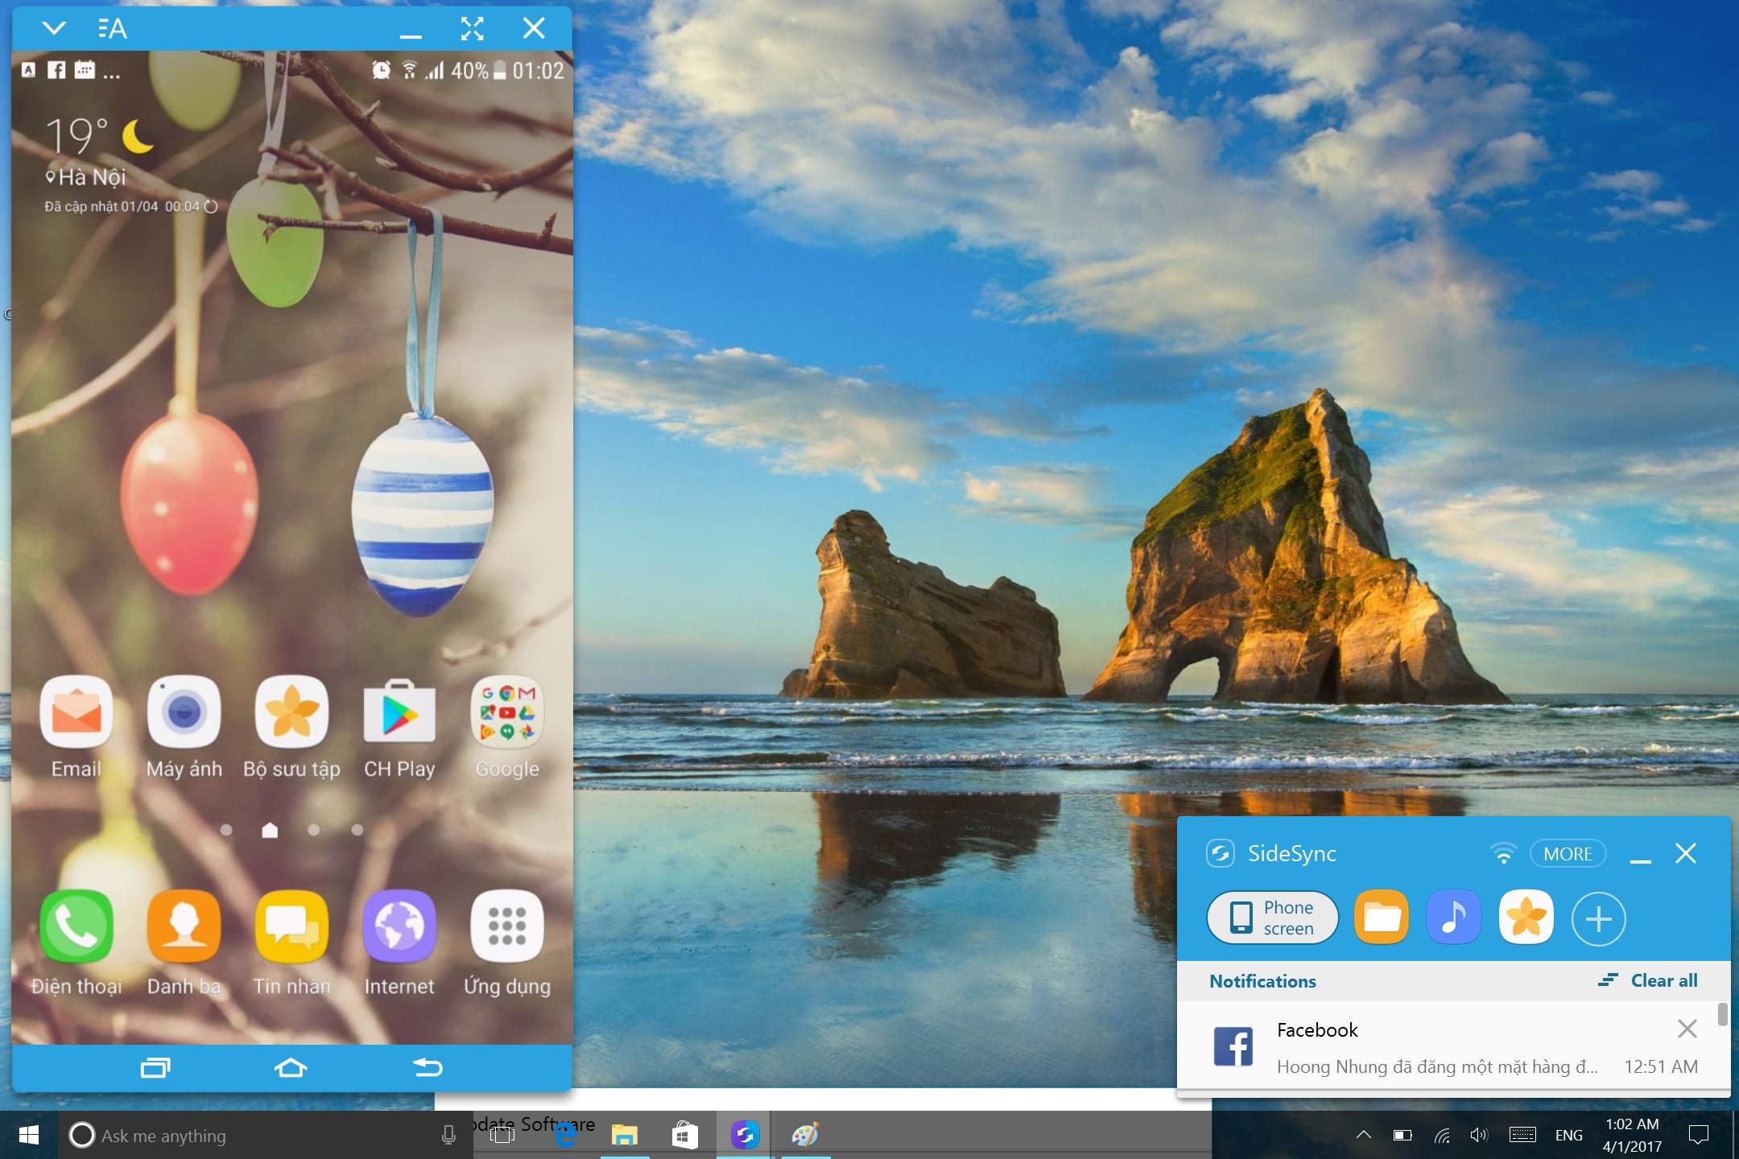Switch phone window to full screen
Viewport: 1739px width, 1159px height.
[473, 29]
